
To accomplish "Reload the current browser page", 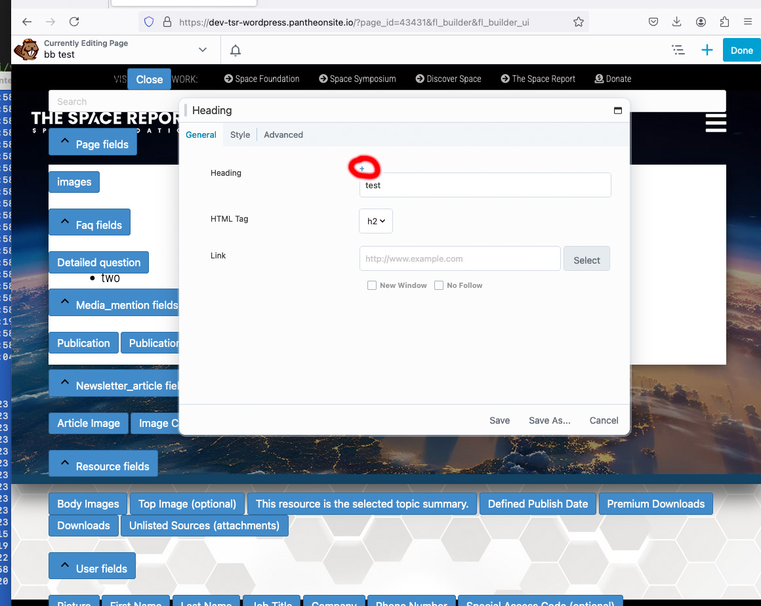I will [x=74, y=22].
